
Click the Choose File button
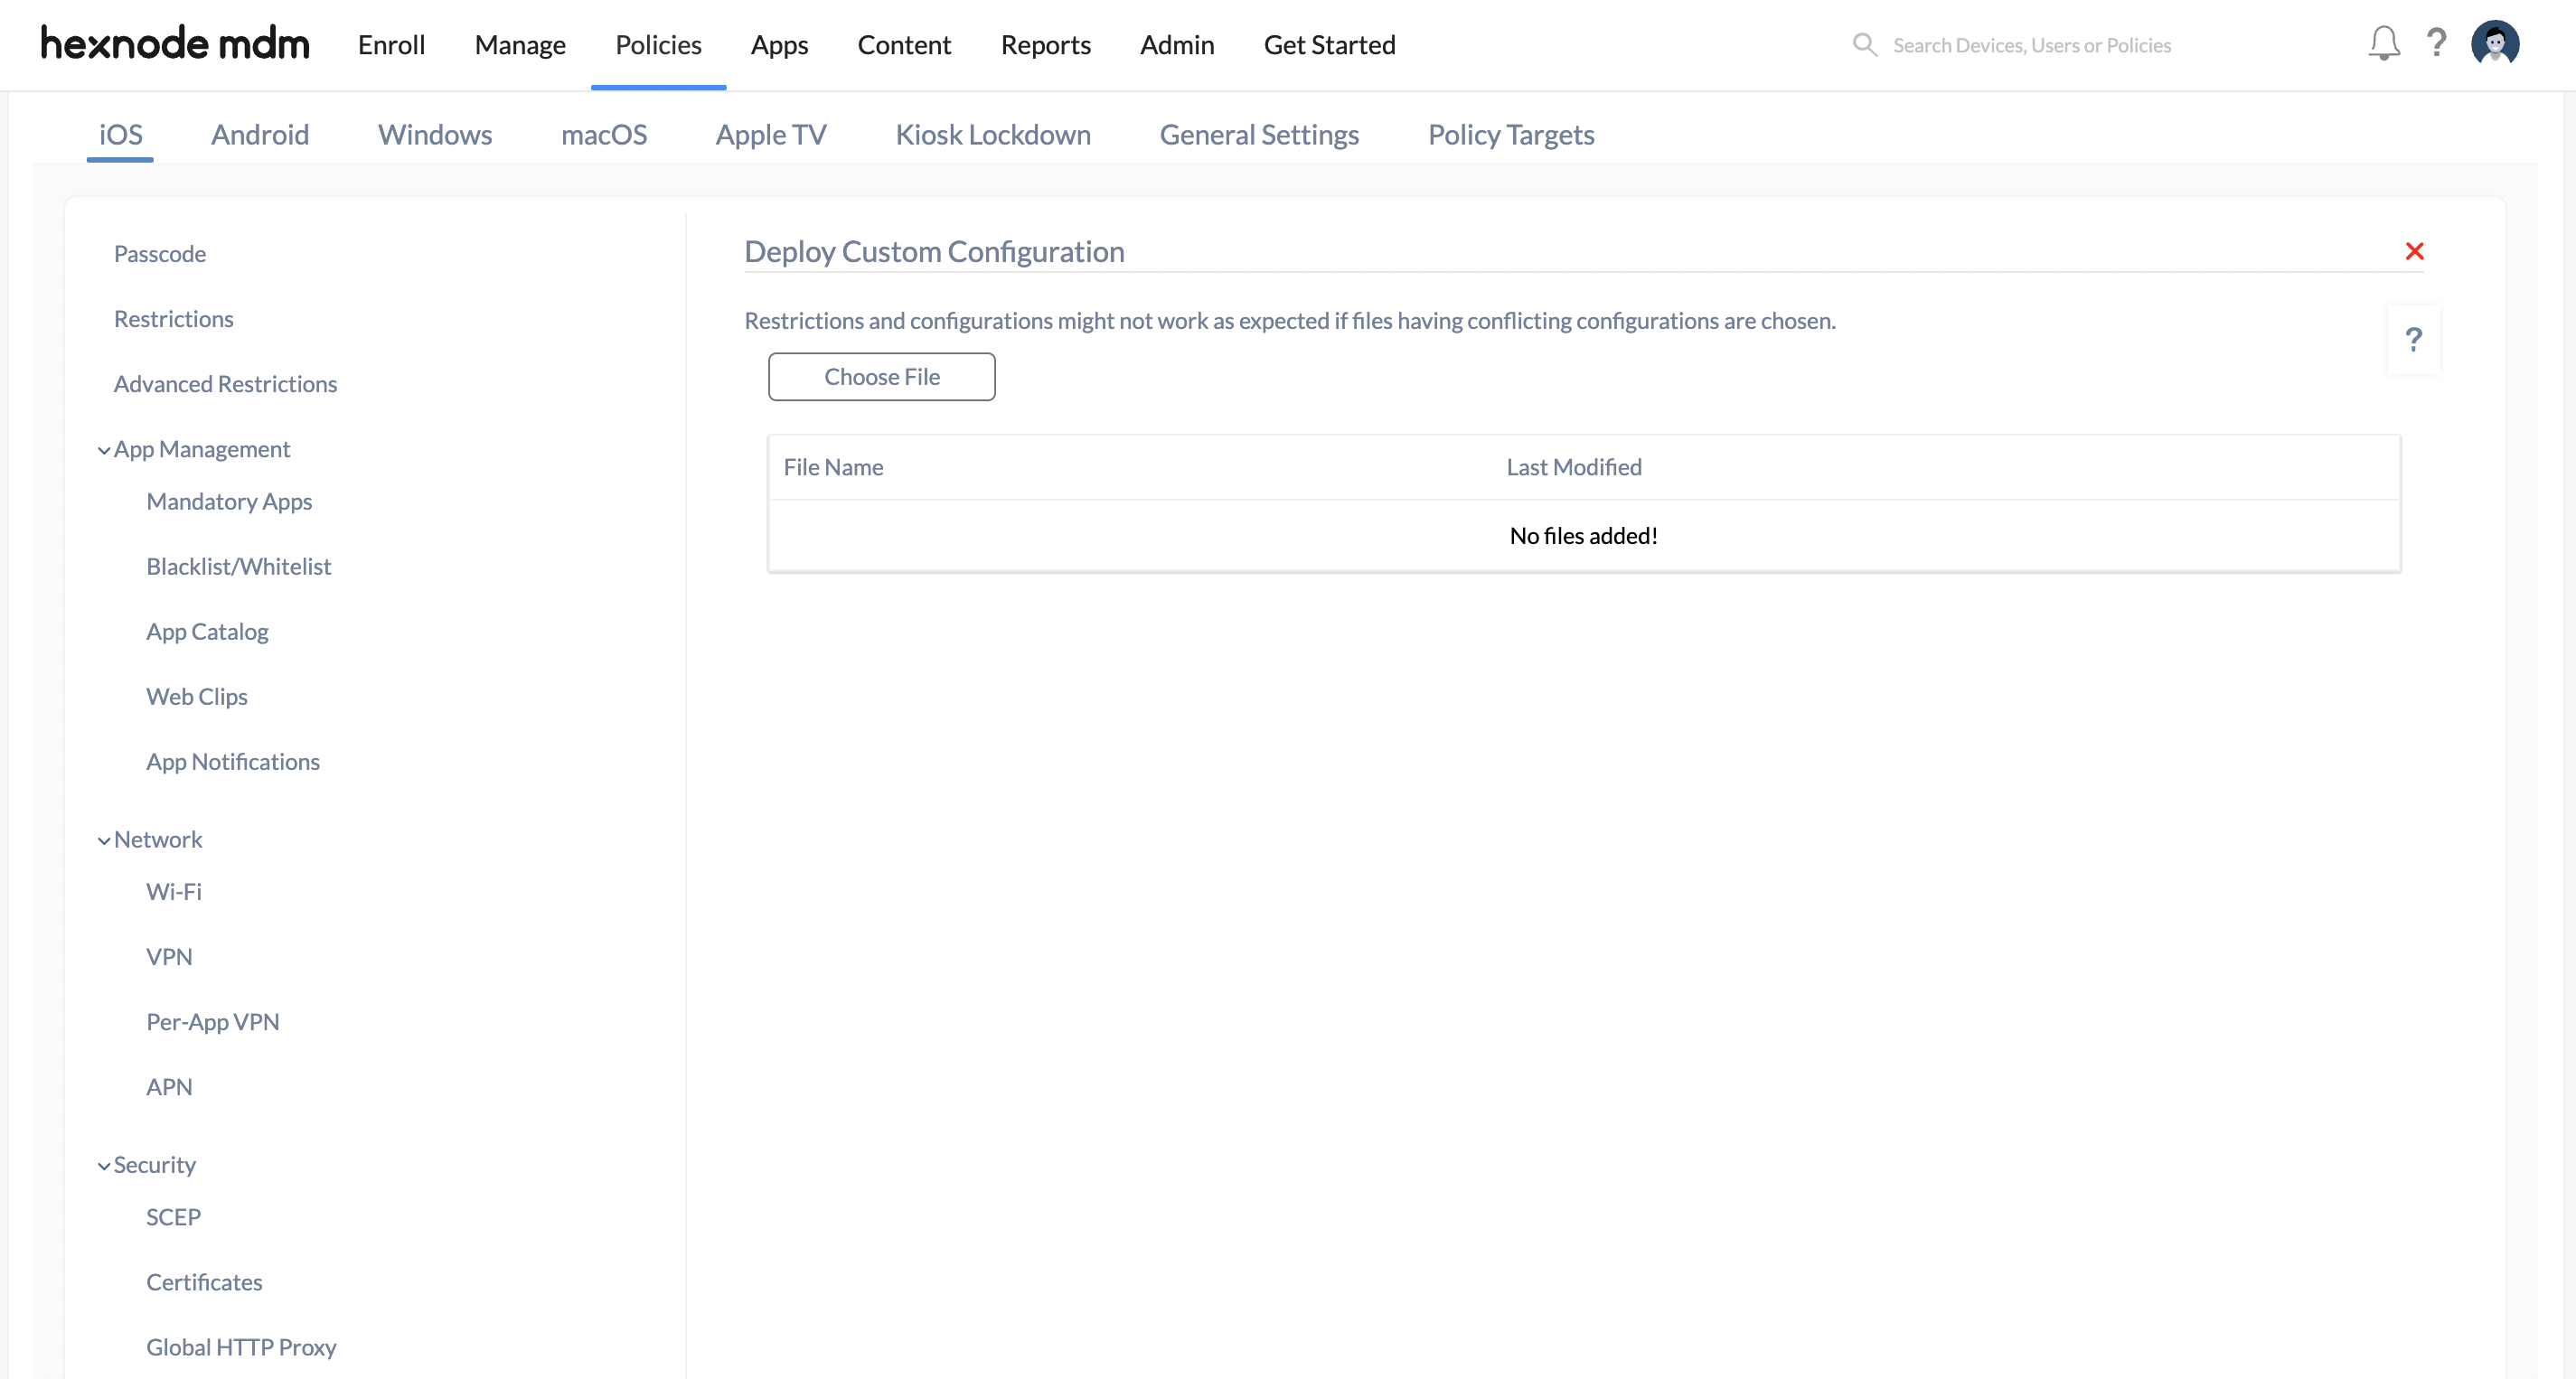pos(881,376)
